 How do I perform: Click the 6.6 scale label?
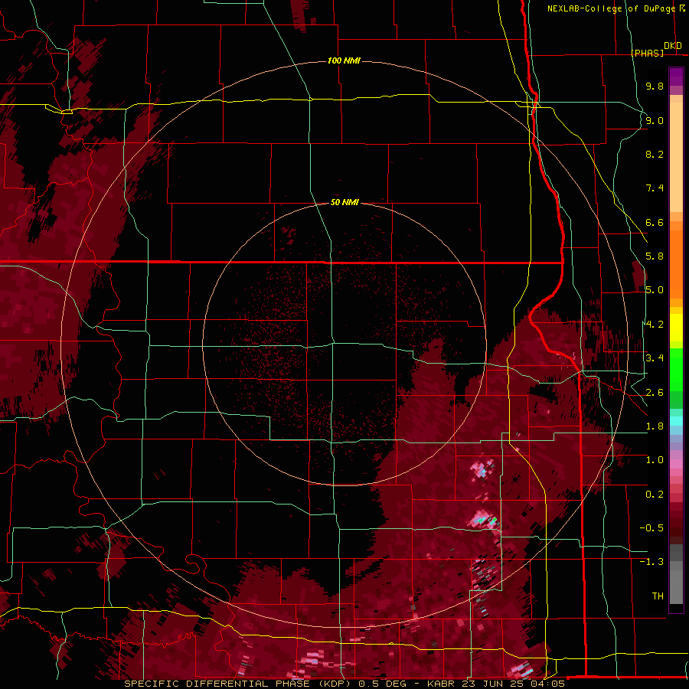655,222
